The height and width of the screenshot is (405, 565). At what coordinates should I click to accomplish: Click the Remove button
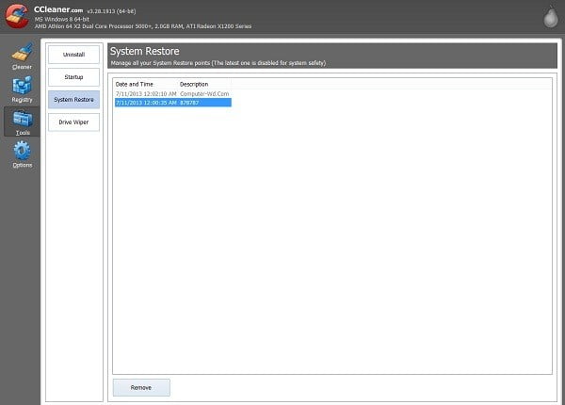tap(141, 388)
